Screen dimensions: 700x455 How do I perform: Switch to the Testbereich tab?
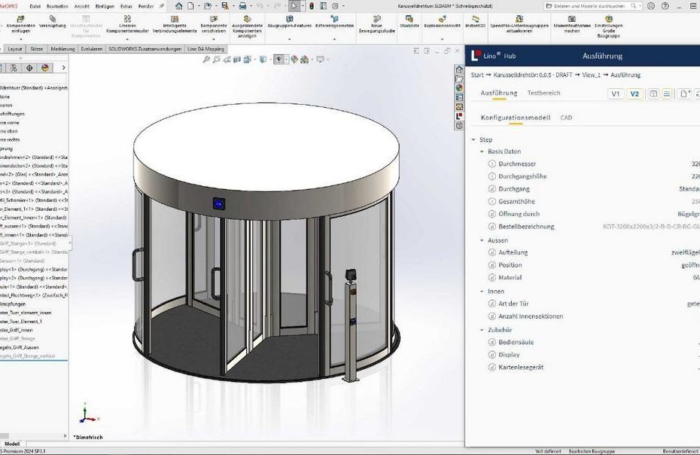pyautogui.click(x=543, y=93)
